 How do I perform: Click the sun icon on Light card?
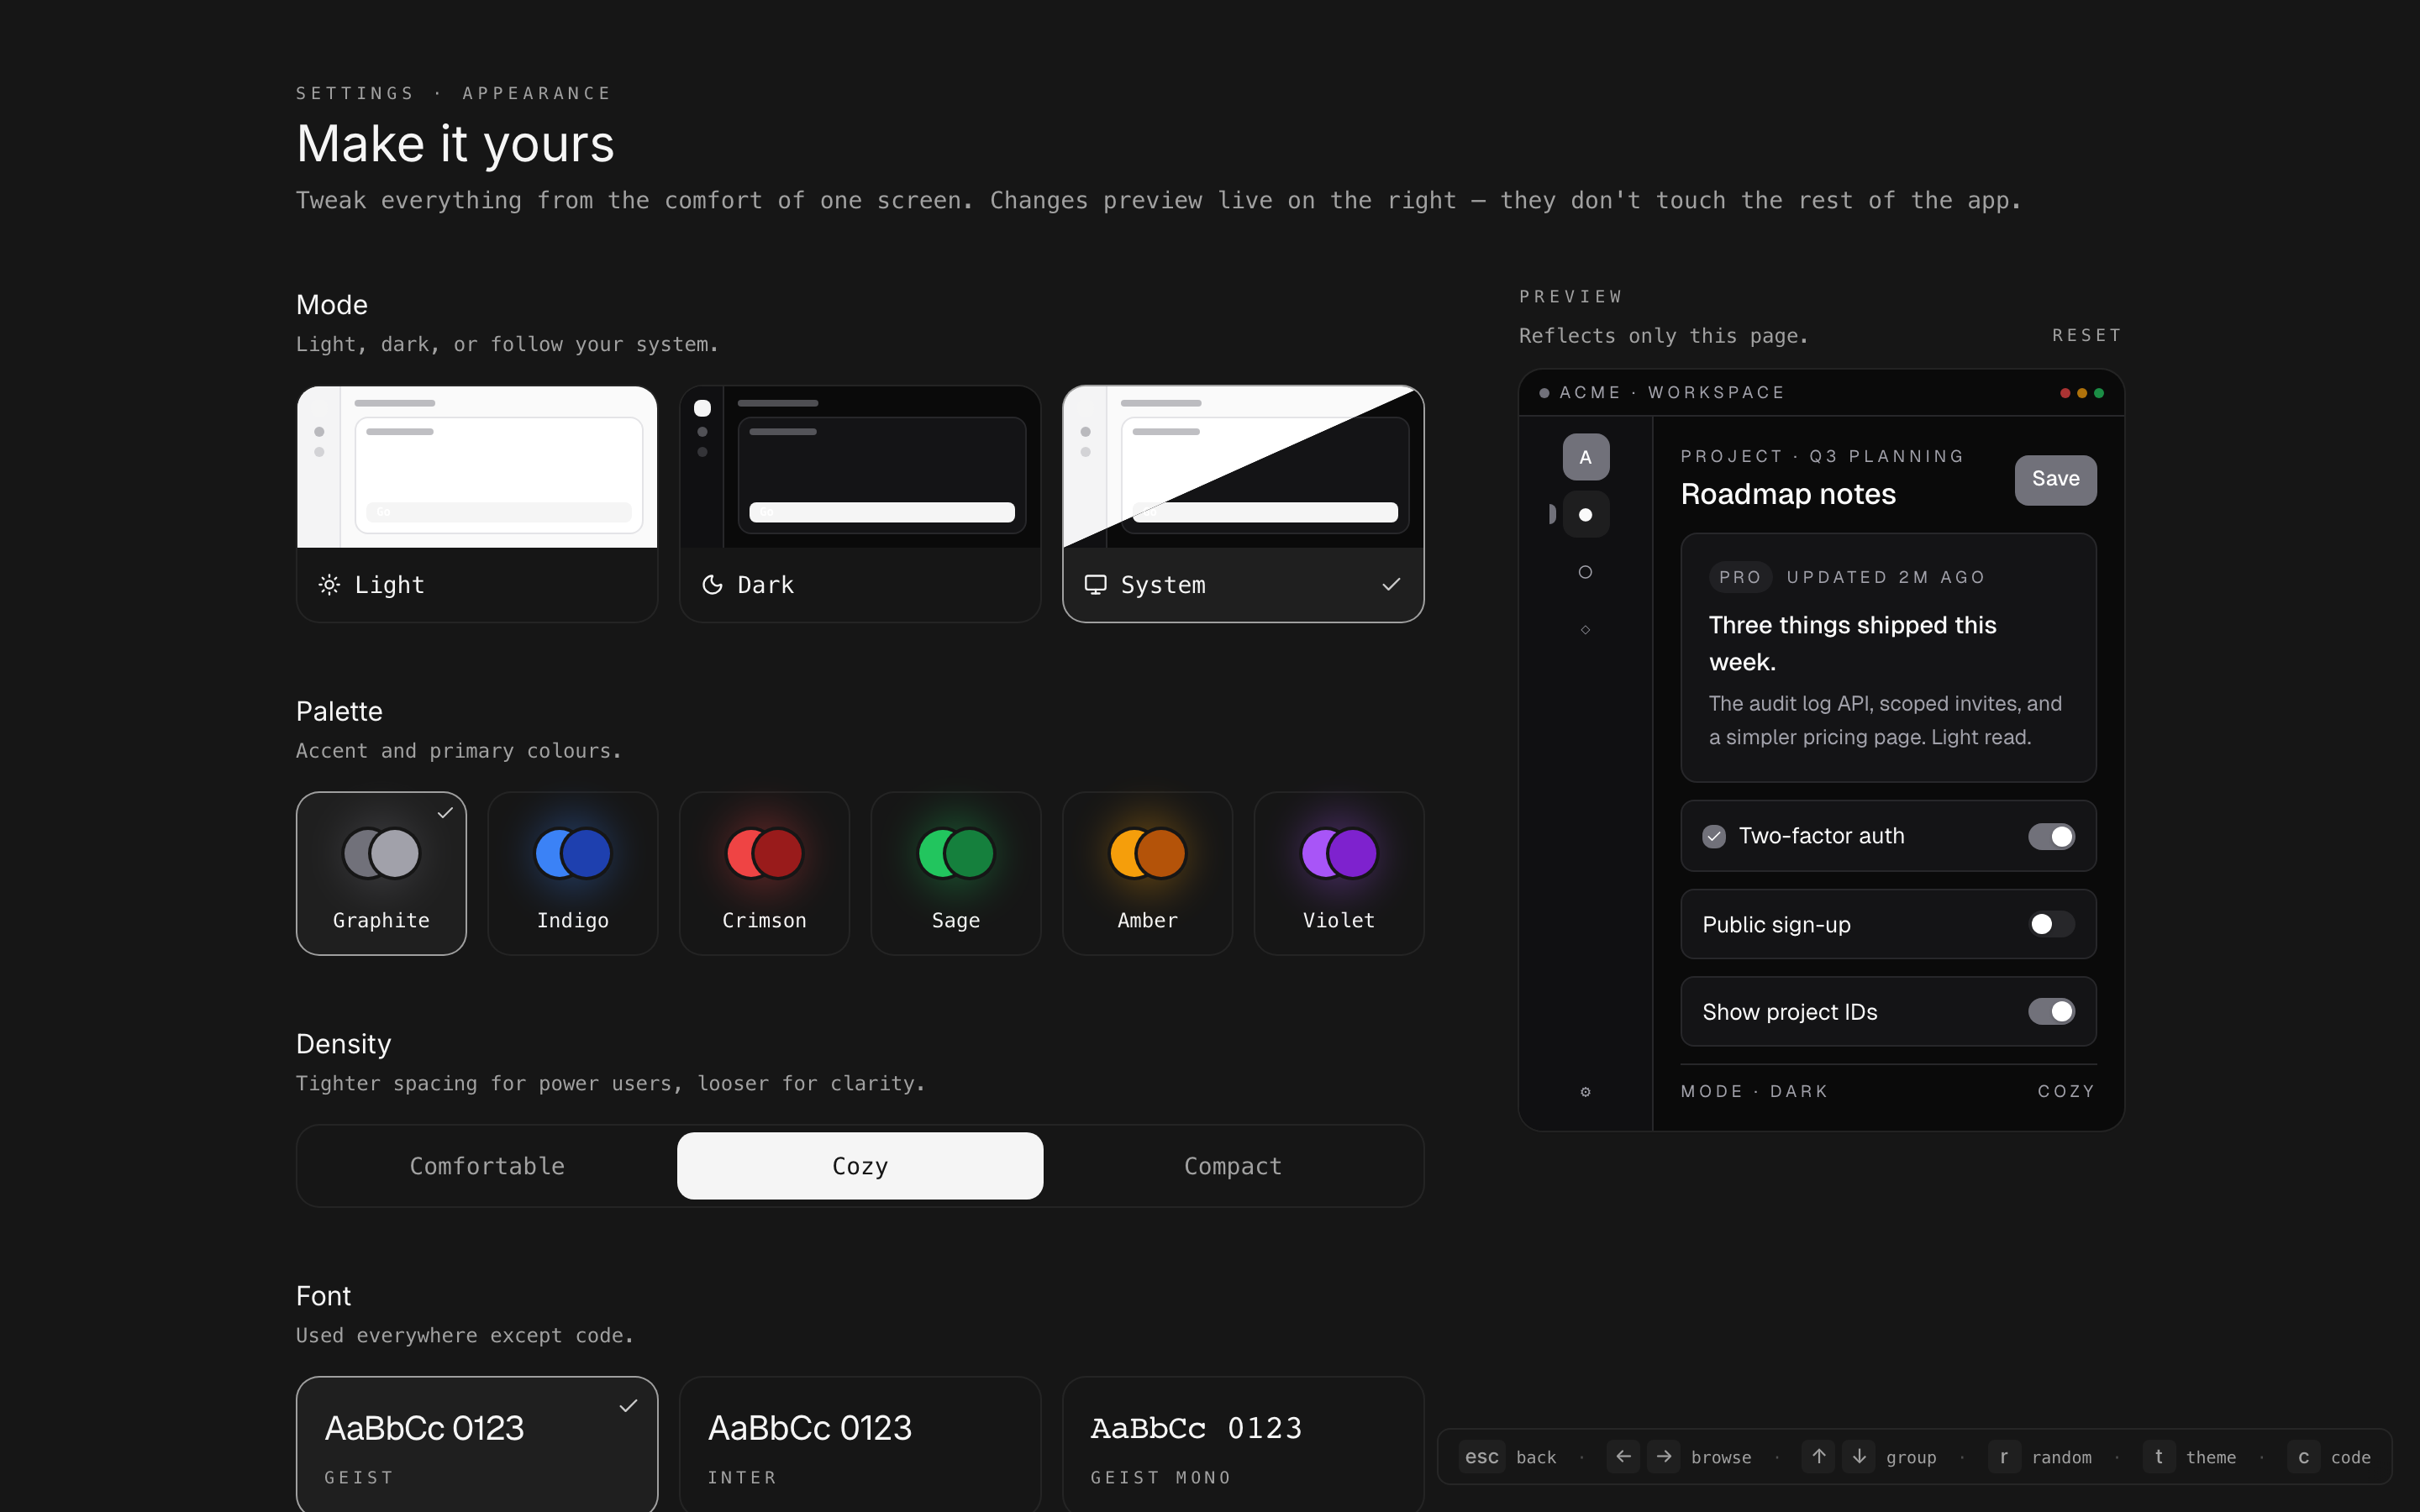click(x=329, y=584)
